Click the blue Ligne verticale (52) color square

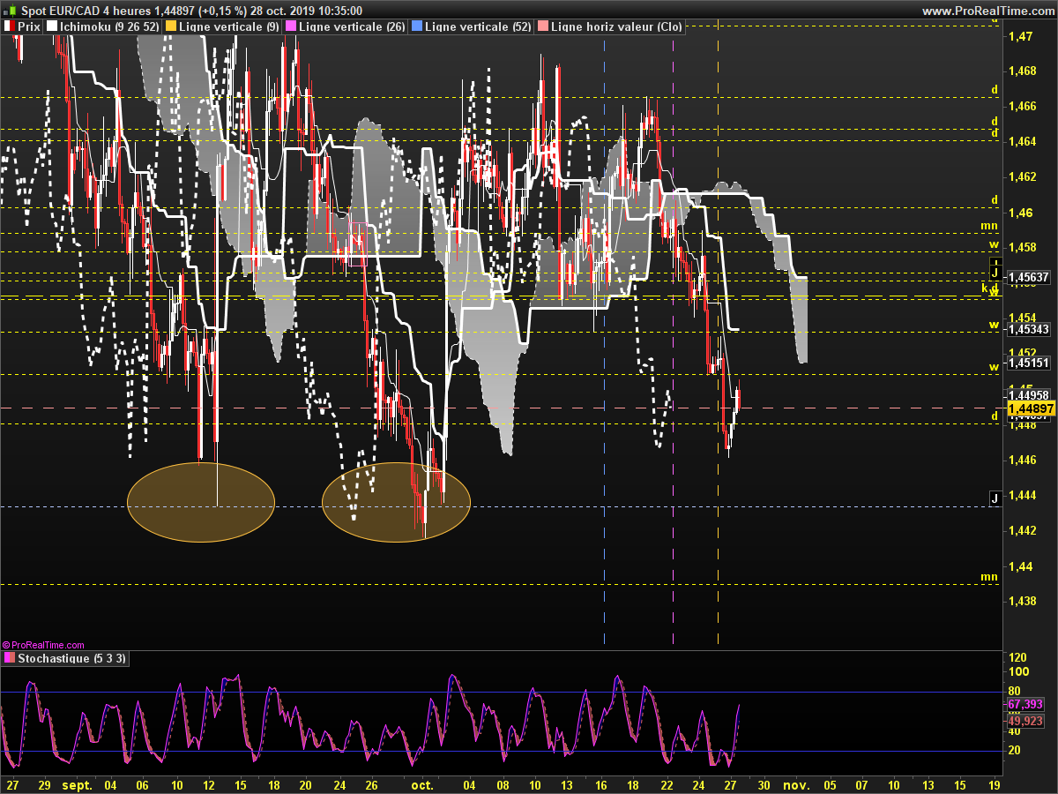coord(416,26)
